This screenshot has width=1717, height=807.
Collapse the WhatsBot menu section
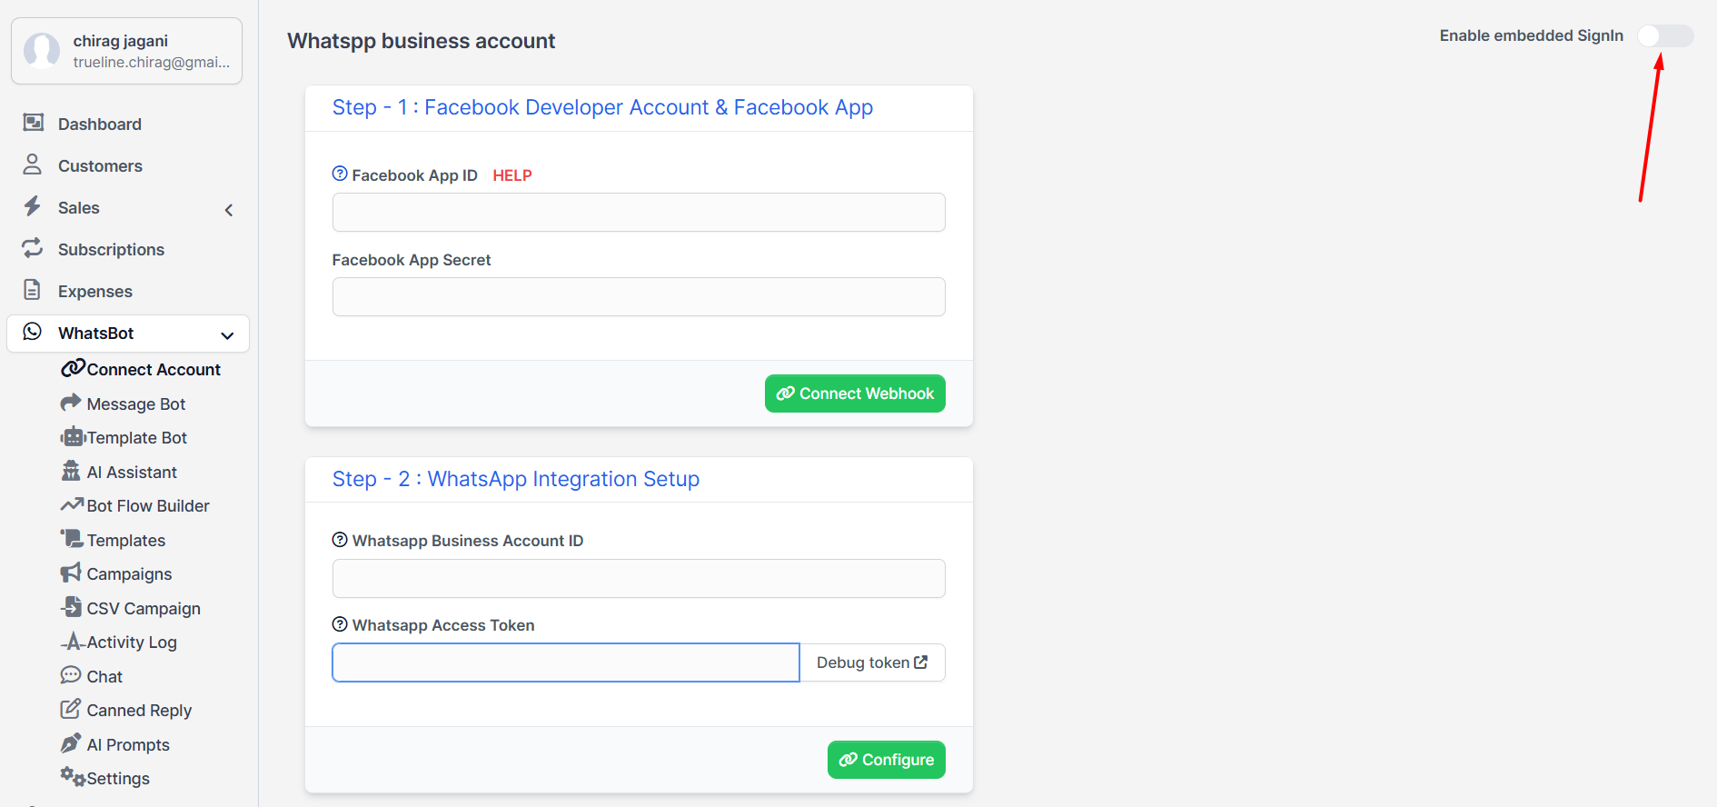click(x=227, y=335)
